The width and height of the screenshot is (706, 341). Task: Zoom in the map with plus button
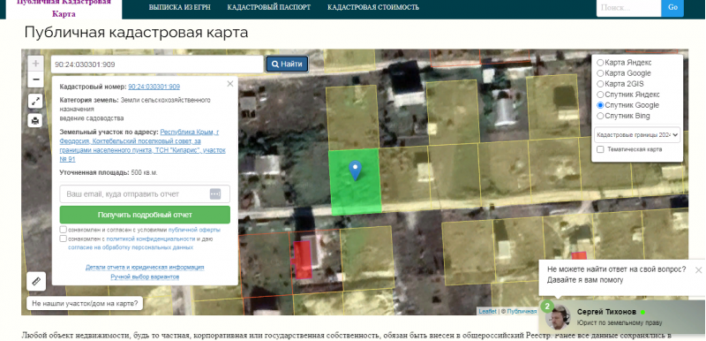tap(36, 64)
